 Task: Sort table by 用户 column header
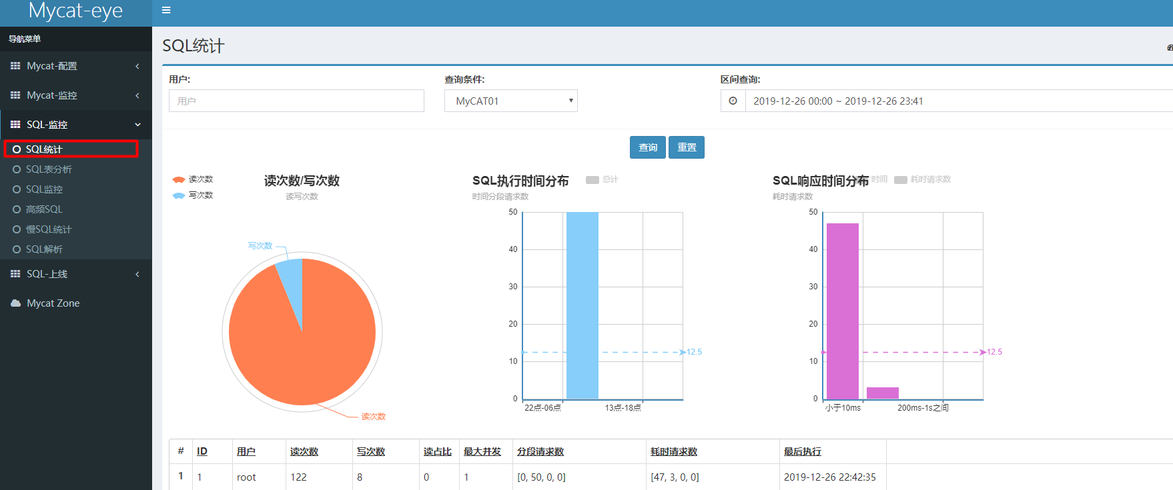pos(246,451)
